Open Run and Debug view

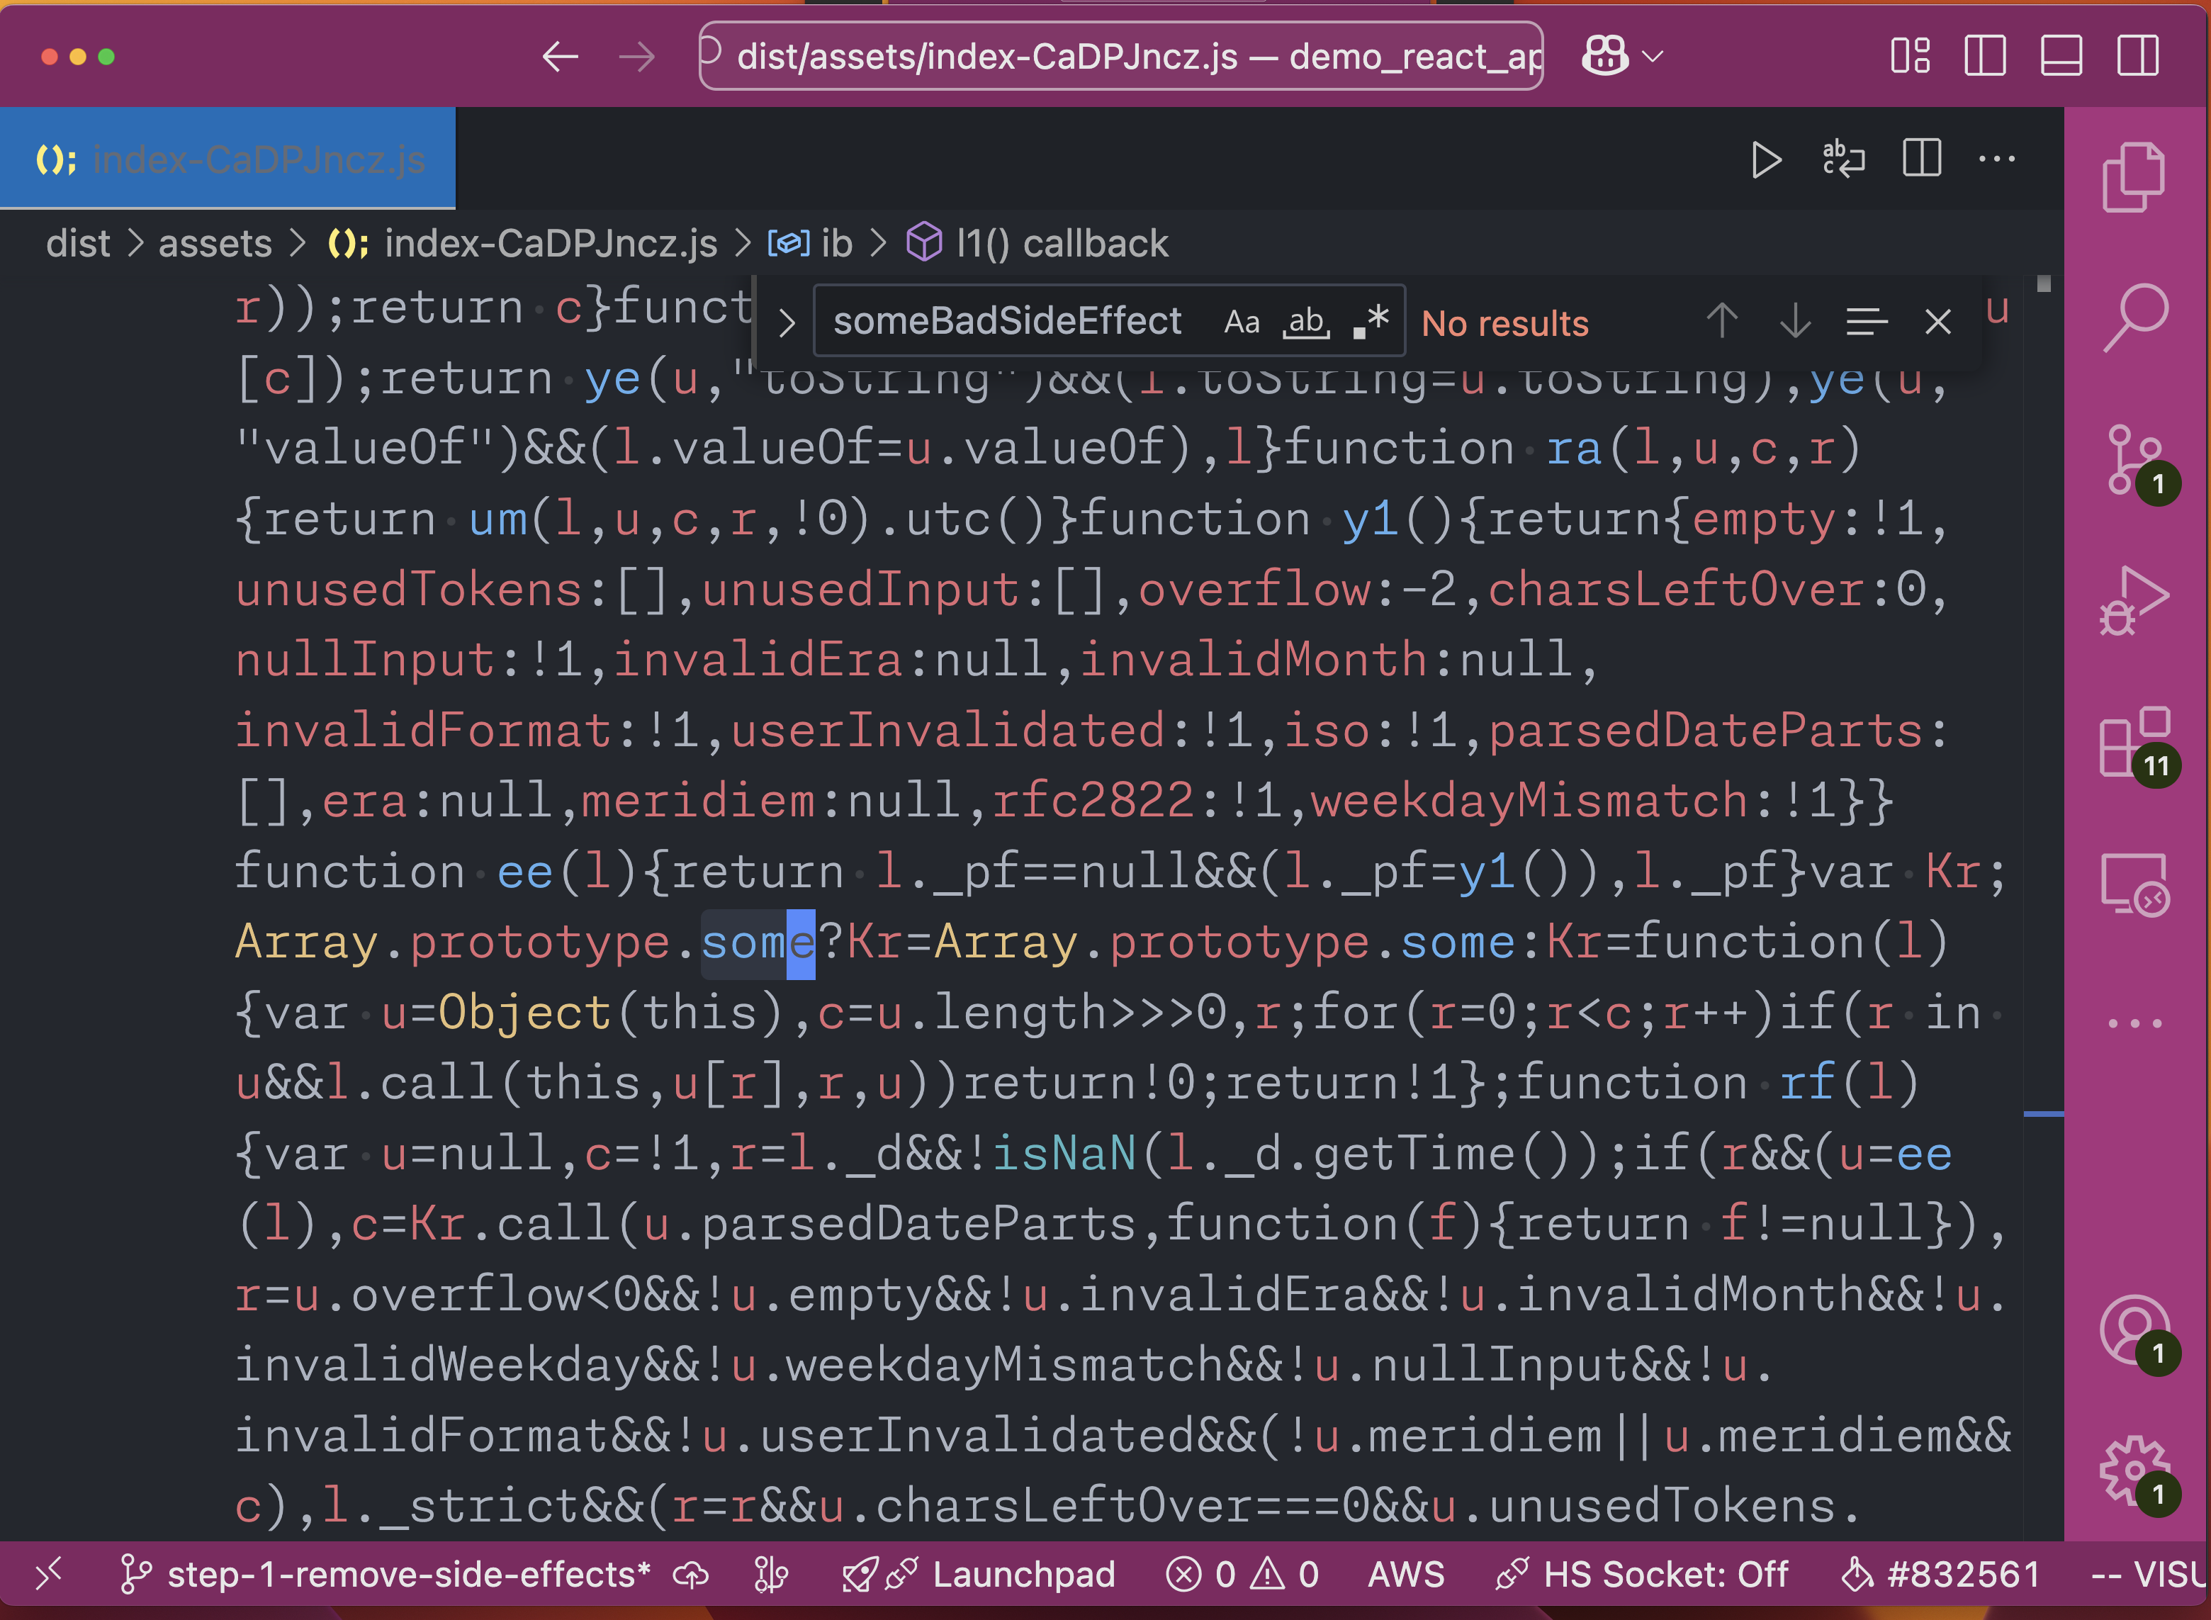coord(2134,600)
